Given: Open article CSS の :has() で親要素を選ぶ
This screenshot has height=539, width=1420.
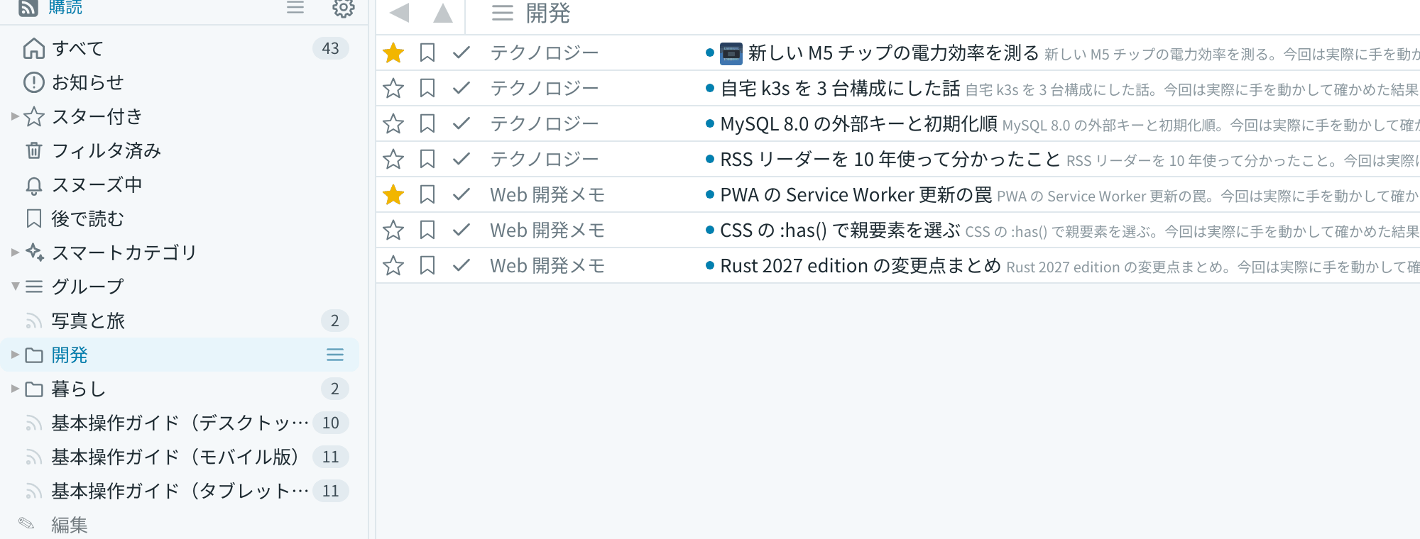Looking at the screenshot, I should coord(840,230).
